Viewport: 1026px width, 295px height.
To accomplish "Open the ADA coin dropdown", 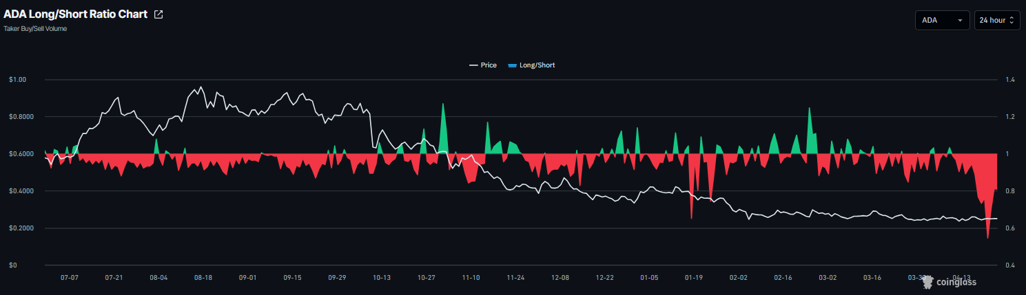I will (942, 21).
